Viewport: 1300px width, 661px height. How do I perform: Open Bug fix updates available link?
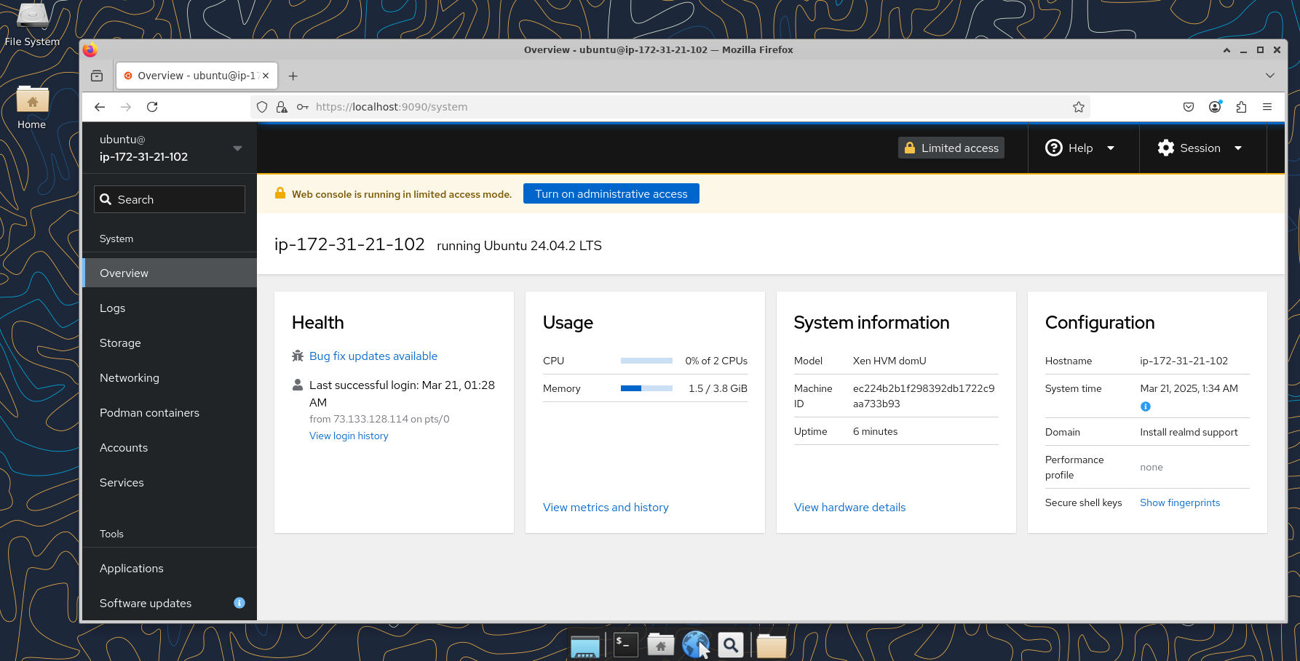tap(373, 356)
